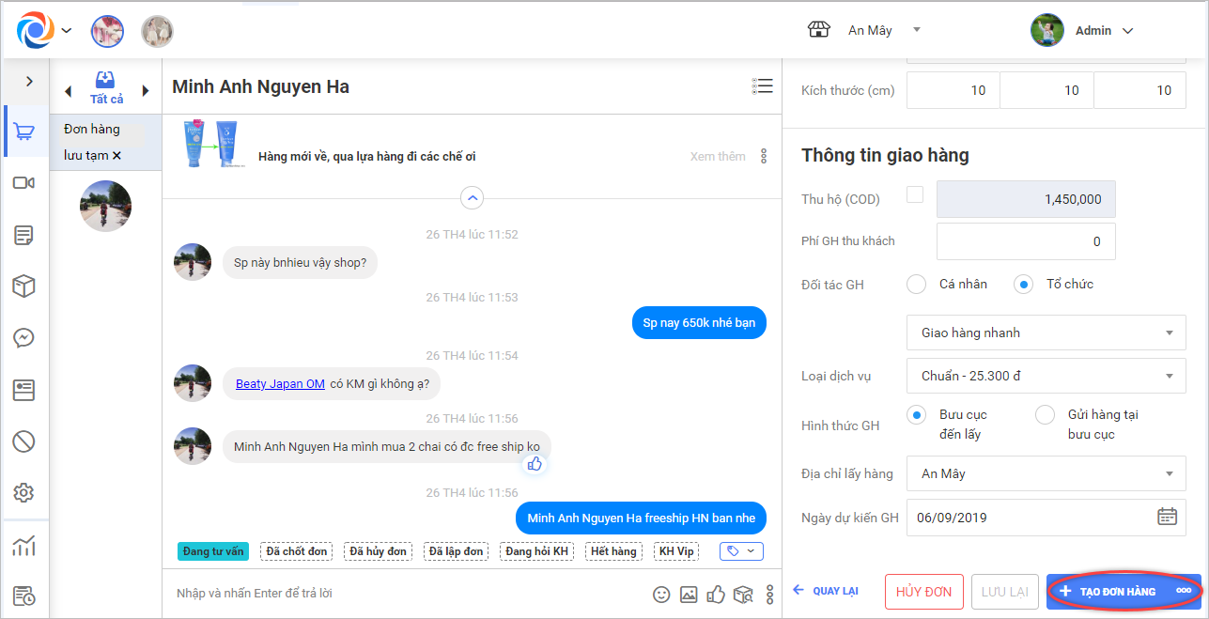Image resolution: width=1209 pixels, height=619 pixels.
Task: Open the video camera livestream sidebar icon
Action: pos(24,183)
